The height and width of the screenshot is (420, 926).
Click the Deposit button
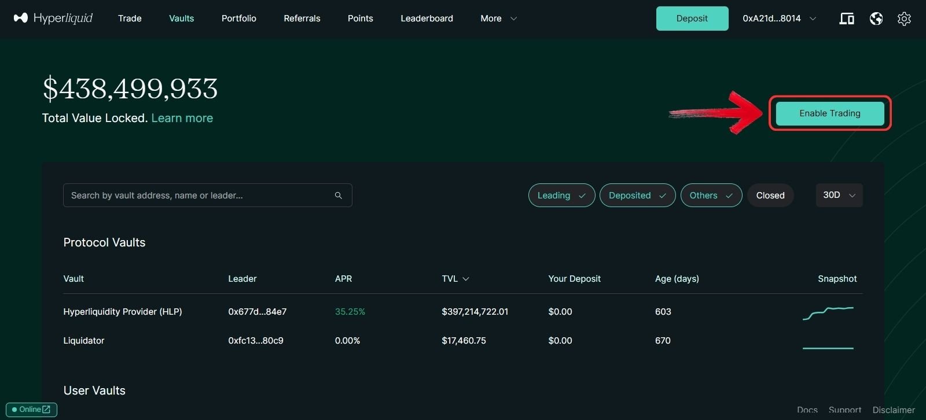pos(692,19)
